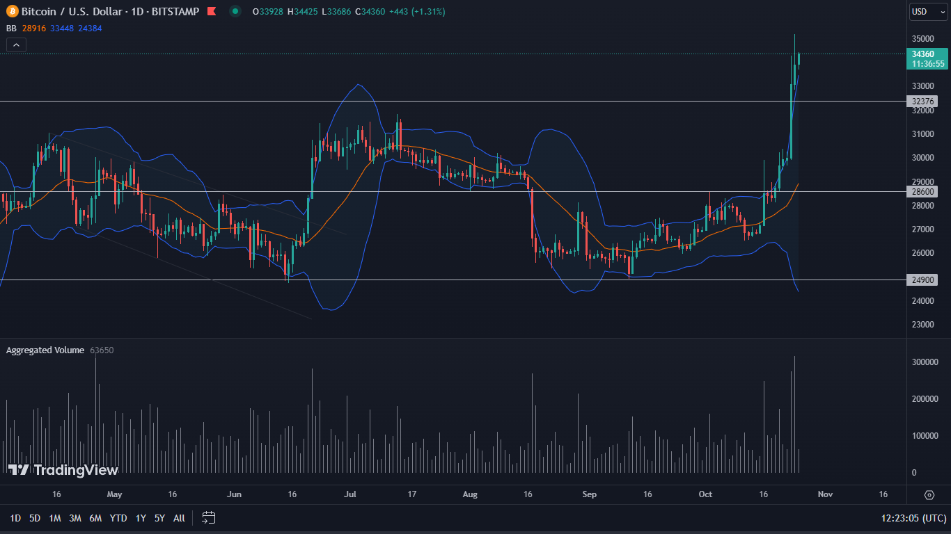This screenshot has height=534, width=951.
Task: Open the go-to-date calendar icon
Action: point(209,517)
